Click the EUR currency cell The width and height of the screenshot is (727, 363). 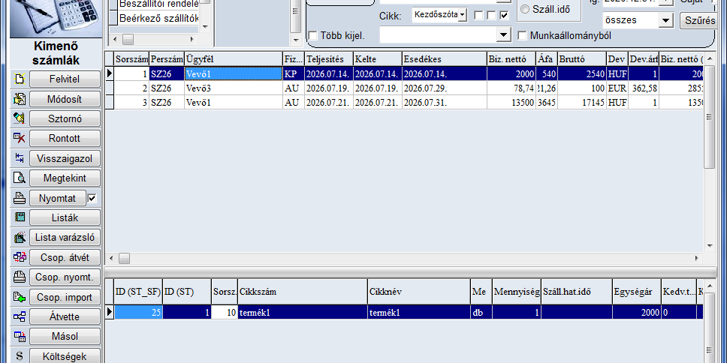(x=617, y=88)
